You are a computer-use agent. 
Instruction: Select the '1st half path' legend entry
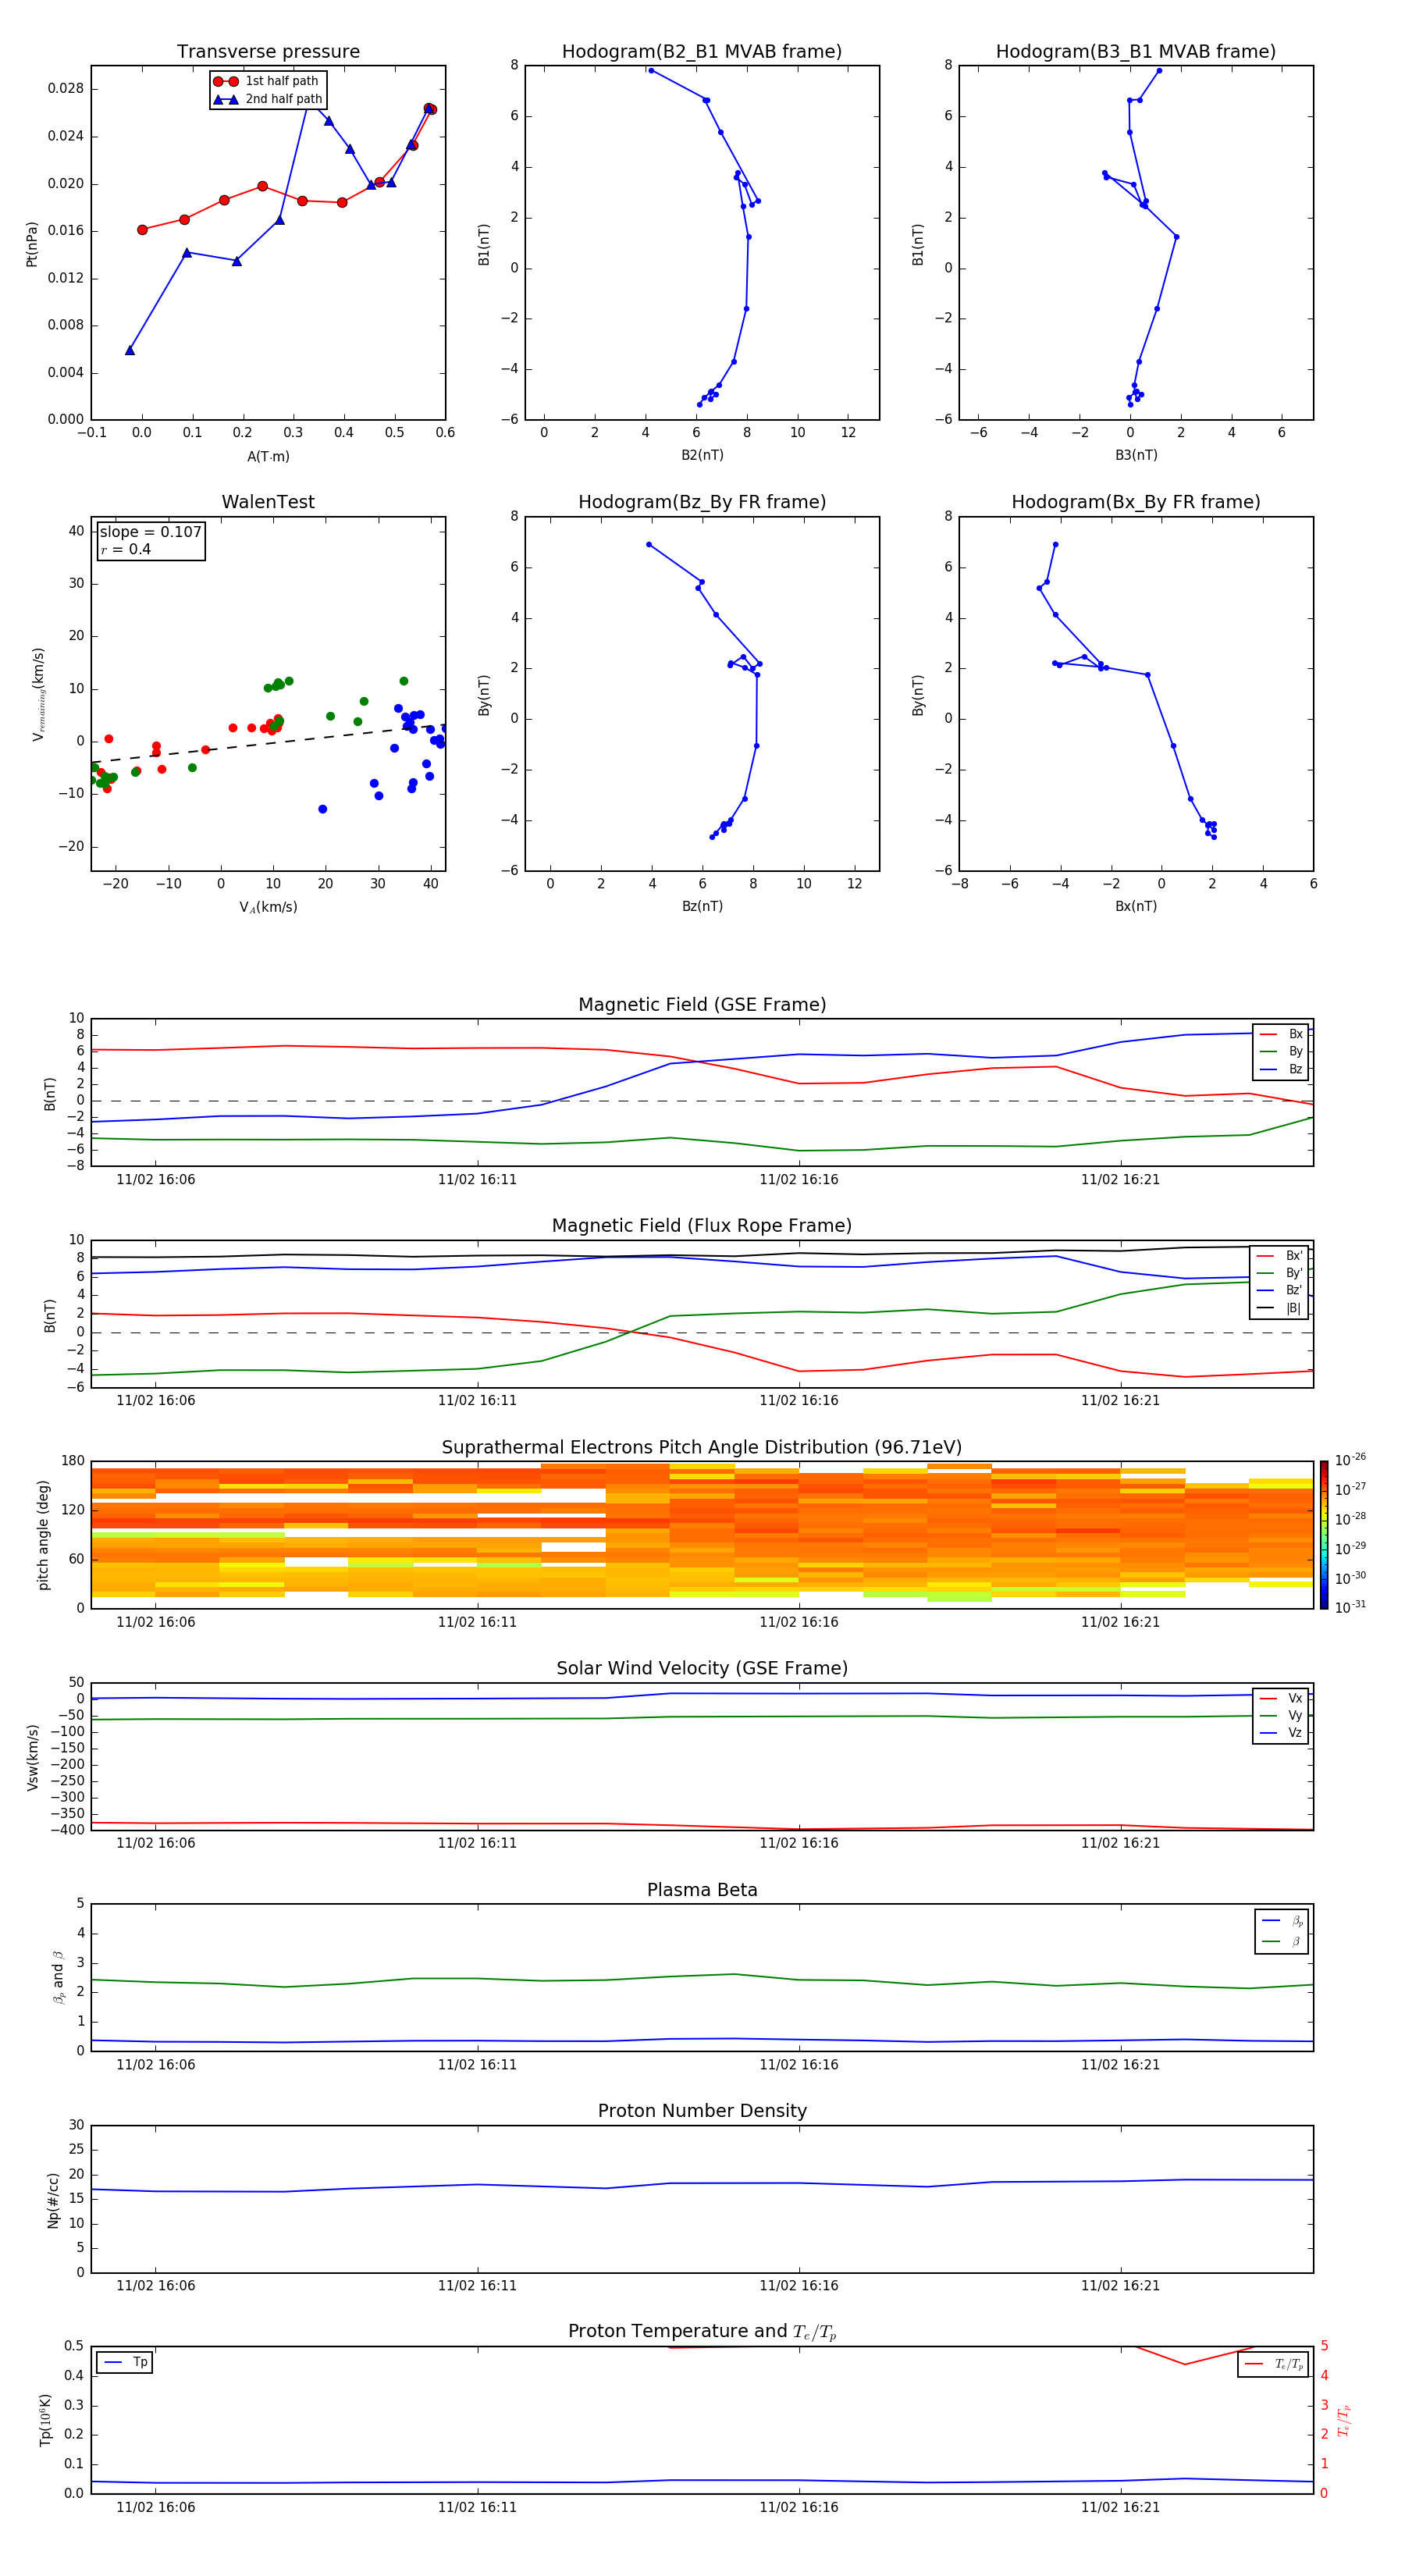[x=267, y=81]
